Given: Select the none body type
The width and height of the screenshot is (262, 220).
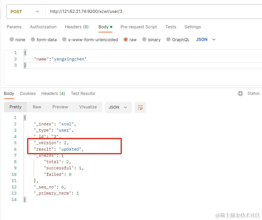Looking at the screenshot, I should [x=11, y=39].
